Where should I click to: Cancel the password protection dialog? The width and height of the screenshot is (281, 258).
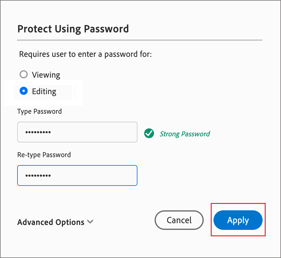[x=179, y=220]
